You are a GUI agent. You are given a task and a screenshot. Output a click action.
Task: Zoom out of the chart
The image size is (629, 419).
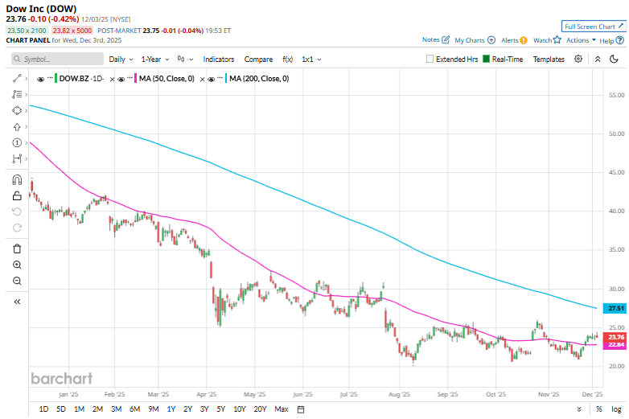pos(17,281)
